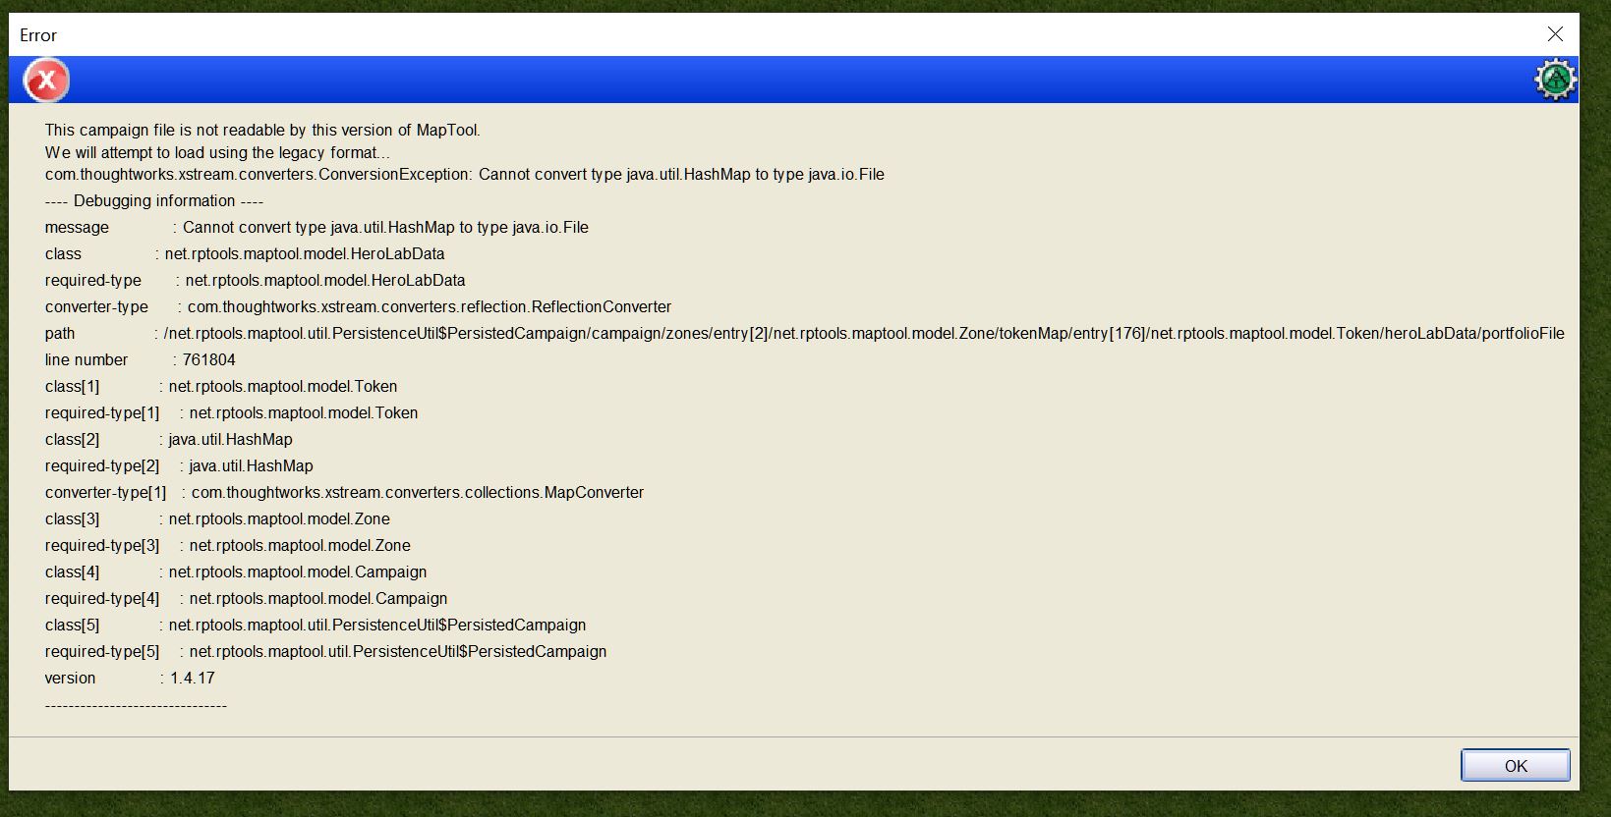Viewport: 1611px width, 817px height.
Task: Click the converter-type ReflectionConverter line
Action: [354, 306]
